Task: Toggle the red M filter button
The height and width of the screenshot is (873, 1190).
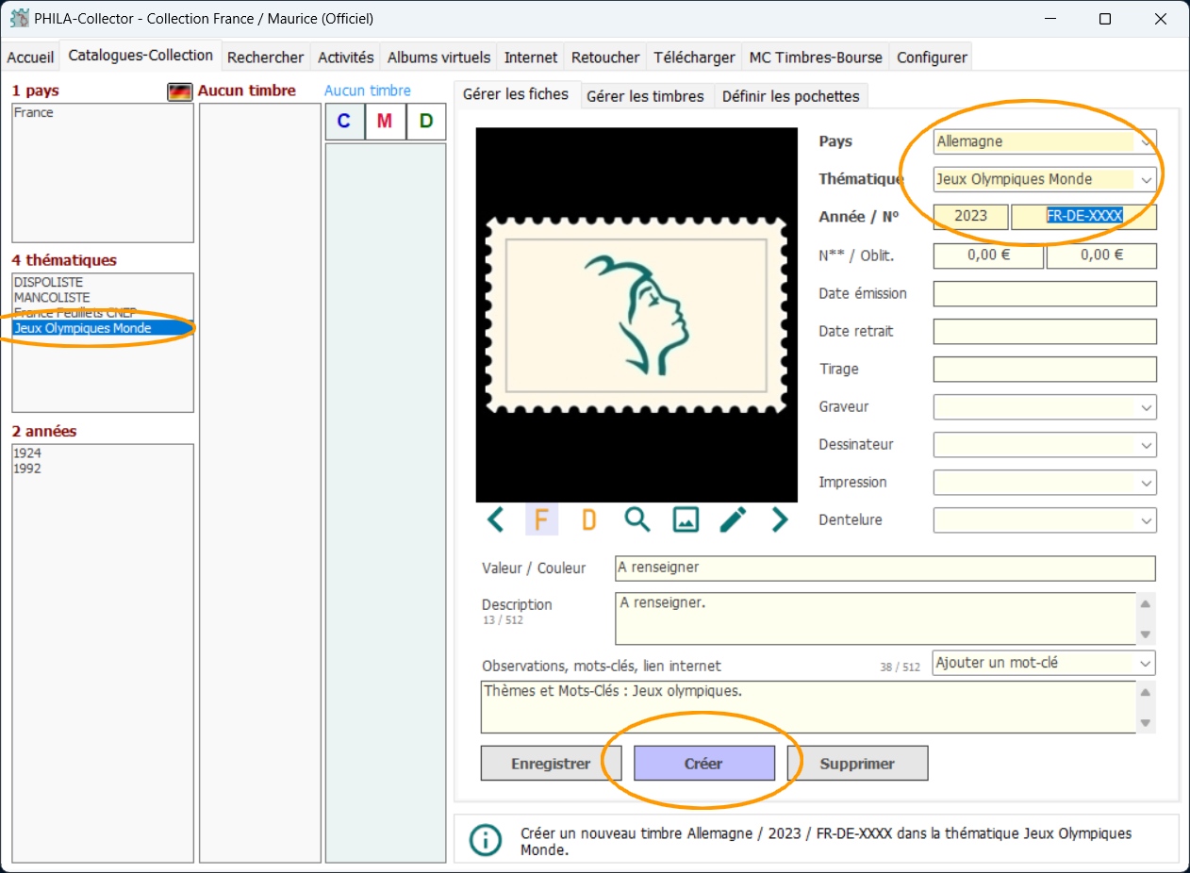Action: (x=385, y=122)
